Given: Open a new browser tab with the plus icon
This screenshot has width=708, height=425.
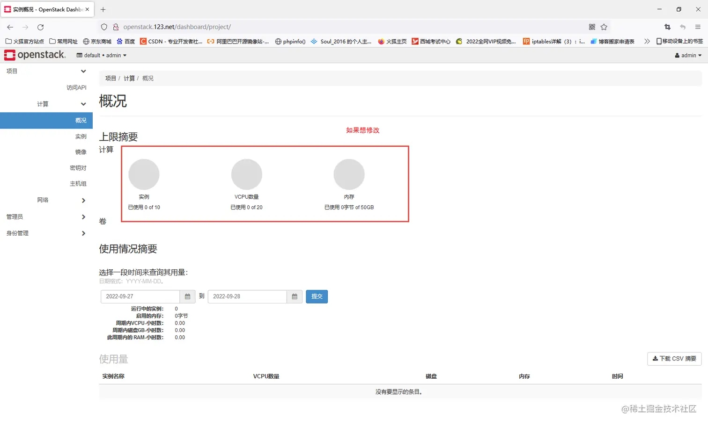Looking at the screenshot, I should (103, 9).
